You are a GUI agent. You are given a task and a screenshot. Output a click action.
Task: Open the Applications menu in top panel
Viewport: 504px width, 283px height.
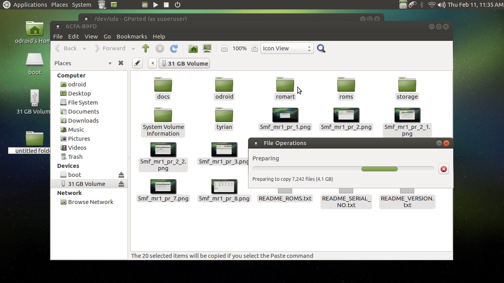pos(30,5)
